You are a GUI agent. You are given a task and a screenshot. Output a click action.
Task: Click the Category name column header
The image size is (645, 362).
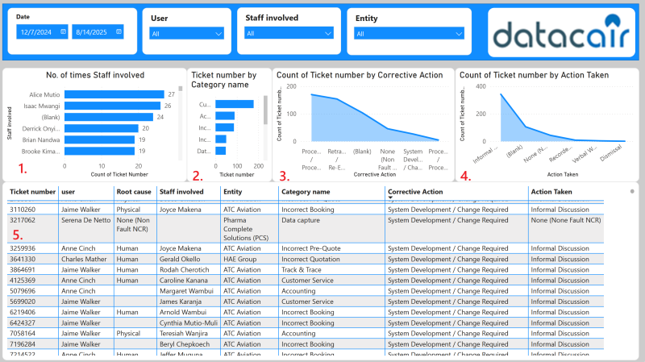pyautogui.click(x=306, y=192)
